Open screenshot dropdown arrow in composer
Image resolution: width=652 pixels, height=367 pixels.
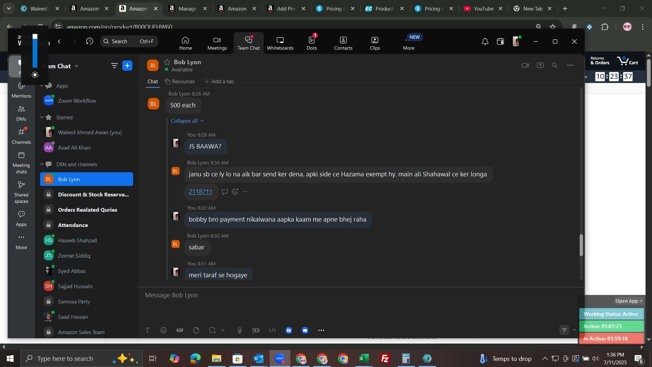[223, 330]
